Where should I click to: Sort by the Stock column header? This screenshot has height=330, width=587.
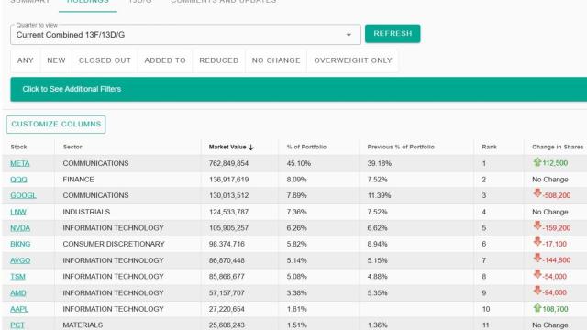click(x=18, y=147)
